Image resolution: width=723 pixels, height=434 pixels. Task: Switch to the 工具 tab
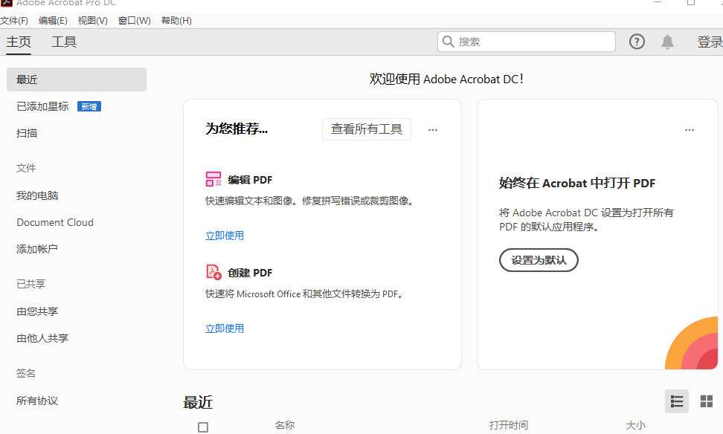click(x=64, y=42)
